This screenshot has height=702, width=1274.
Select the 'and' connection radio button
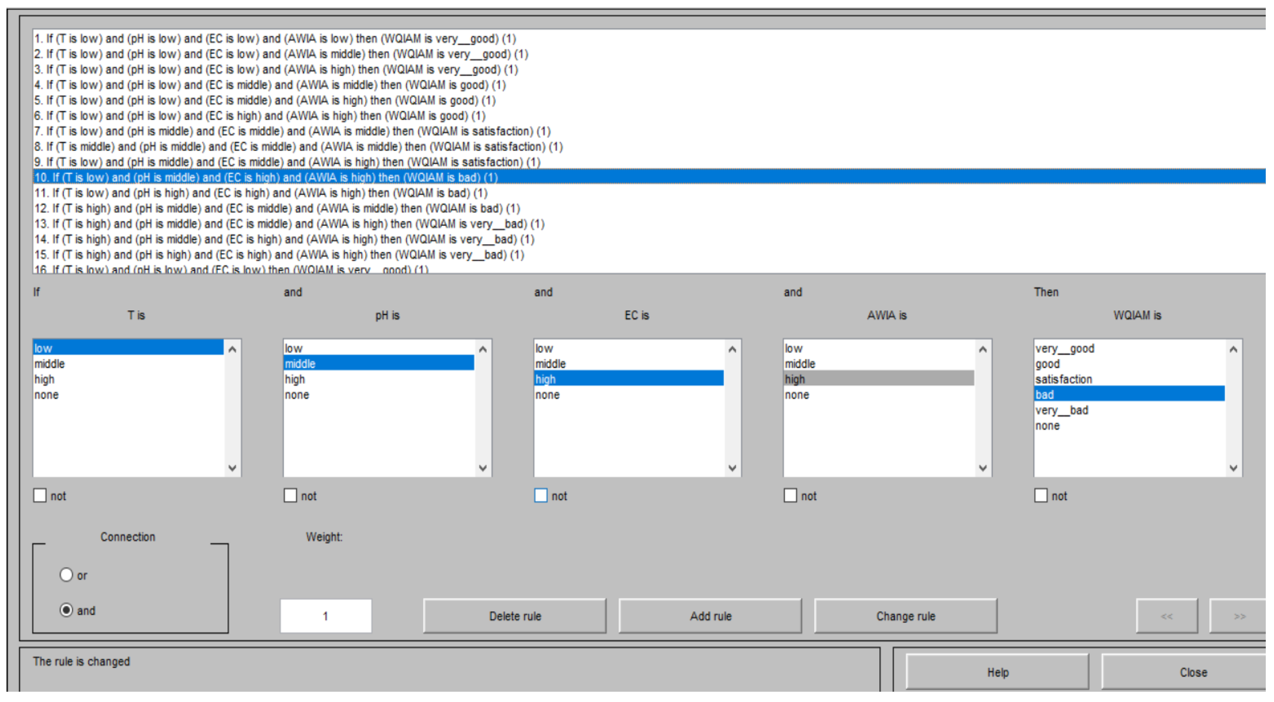(66, 610)
